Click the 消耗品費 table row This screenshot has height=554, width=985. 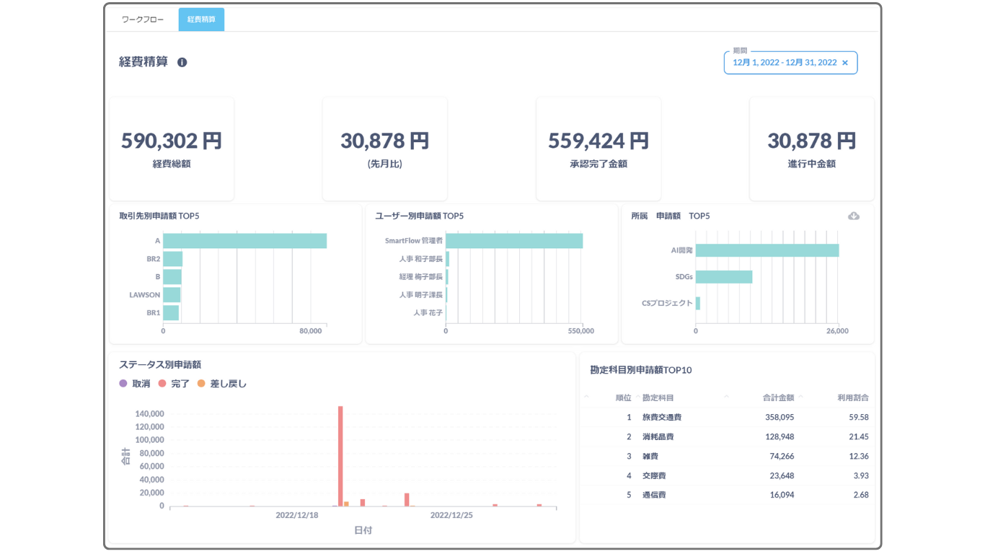point(727,437)
